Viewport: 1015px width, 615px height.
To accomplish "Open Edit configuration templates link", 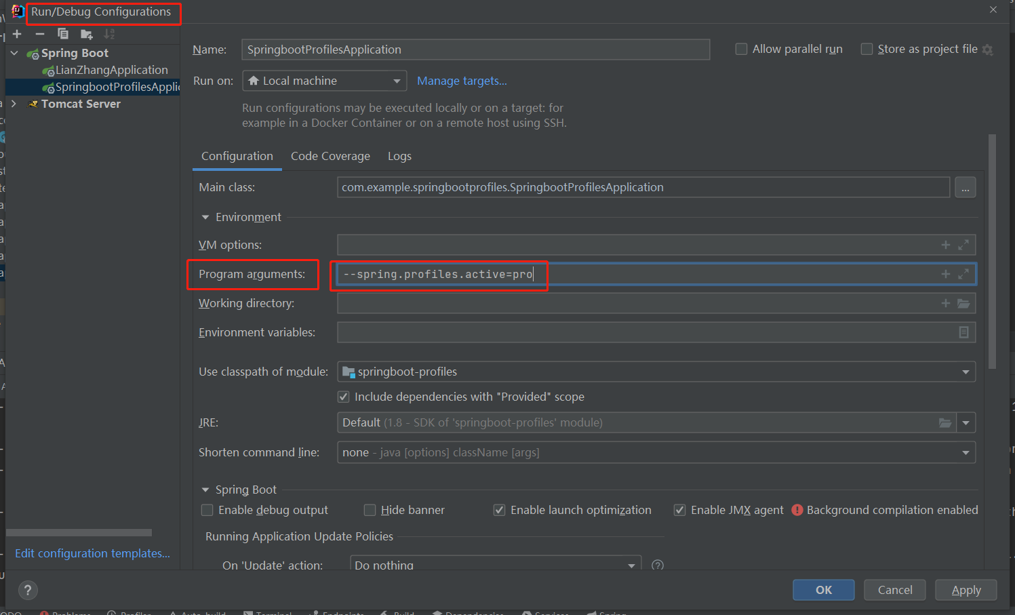I will point(92,553).
